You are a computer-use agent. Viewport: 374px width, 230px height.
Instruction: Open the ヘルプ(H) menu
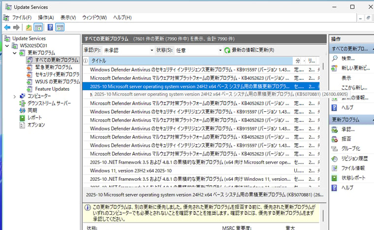[x=122, y=18]
